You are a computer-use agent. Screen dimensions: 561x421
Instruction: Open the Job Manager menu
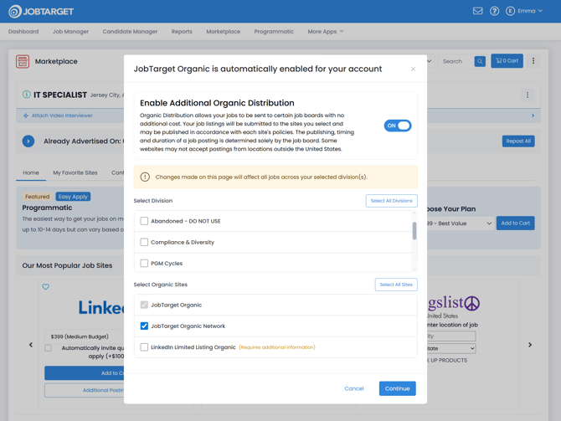[x=70, y=32]
